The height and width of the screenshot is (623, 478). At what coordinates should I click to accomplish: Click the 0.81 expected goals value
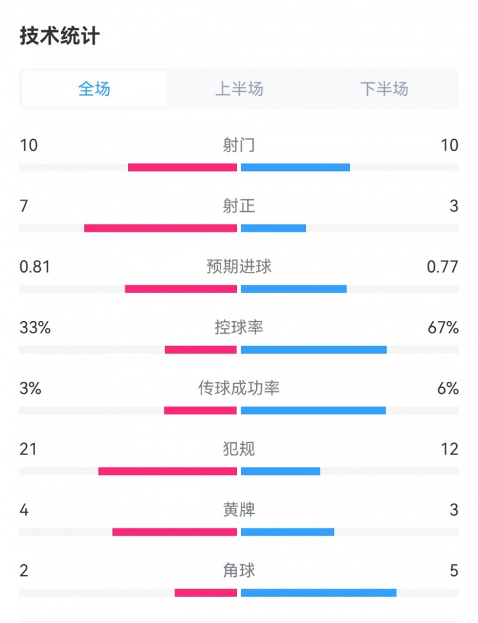click(34, 266)
